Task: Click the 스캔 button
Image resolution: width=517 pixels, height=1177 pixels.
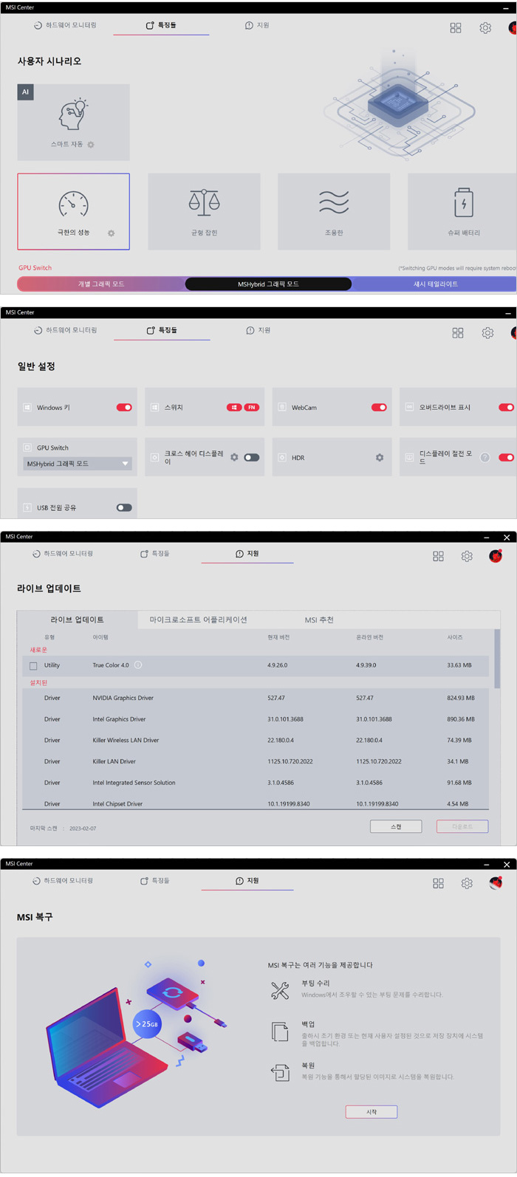Action: click(x=396, y=827)
